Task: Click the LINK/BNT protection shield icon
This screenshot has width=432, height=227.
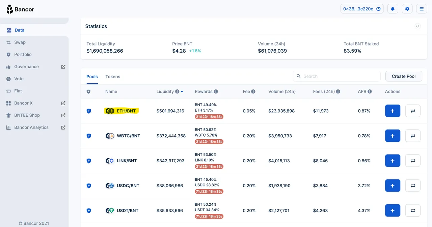Action: click(89, 161)
